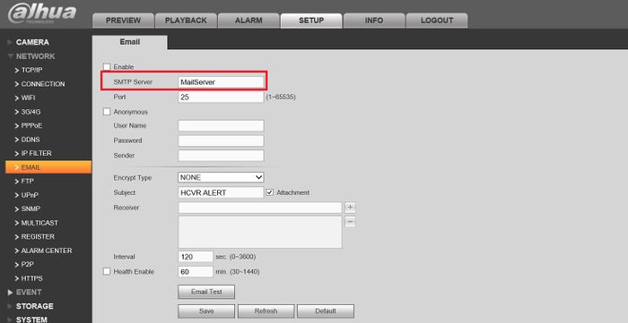
Task: Click the Dahua logo
Action: coord(42,13)
